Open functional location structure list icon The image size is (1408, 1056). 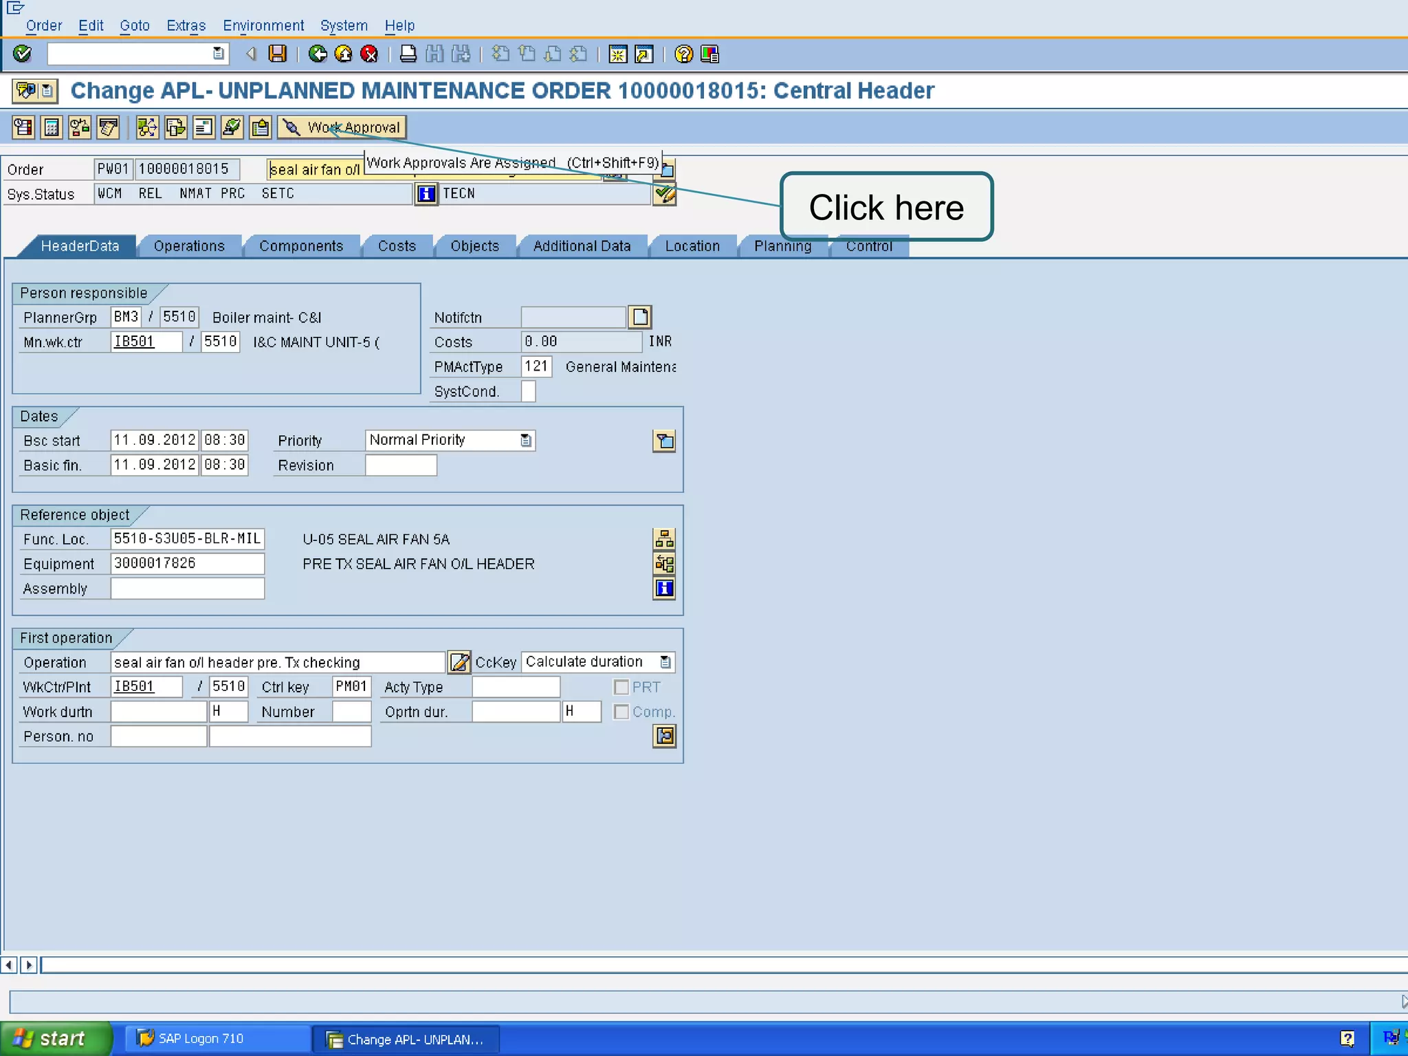click(664, 539)
